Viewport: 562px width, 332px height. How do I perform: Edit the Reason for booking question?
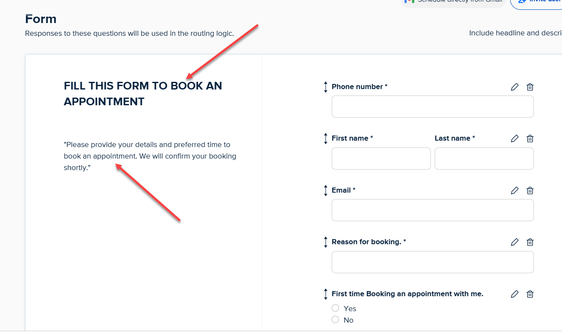click(515, 242)
